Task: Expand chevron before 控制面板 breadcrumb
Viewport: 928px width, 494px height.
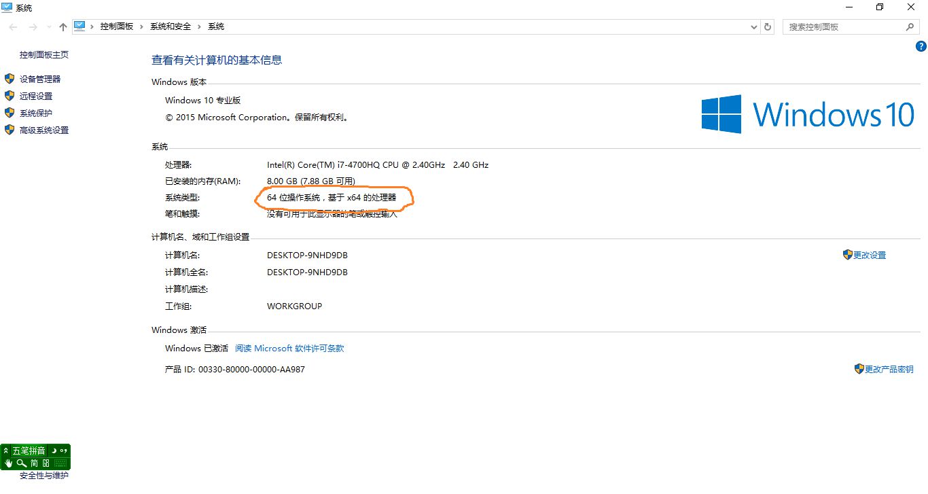Action: point(92,27)
